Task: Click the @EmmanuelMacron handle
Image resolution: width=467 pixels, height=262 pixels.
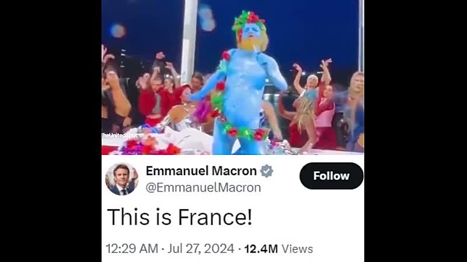Action: click(203, 187)
